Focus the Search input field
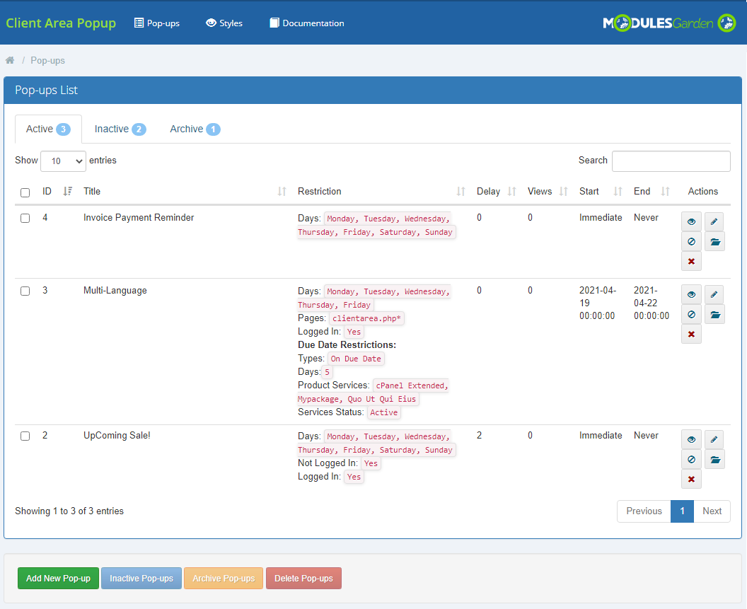 click(x=671, y=161)
